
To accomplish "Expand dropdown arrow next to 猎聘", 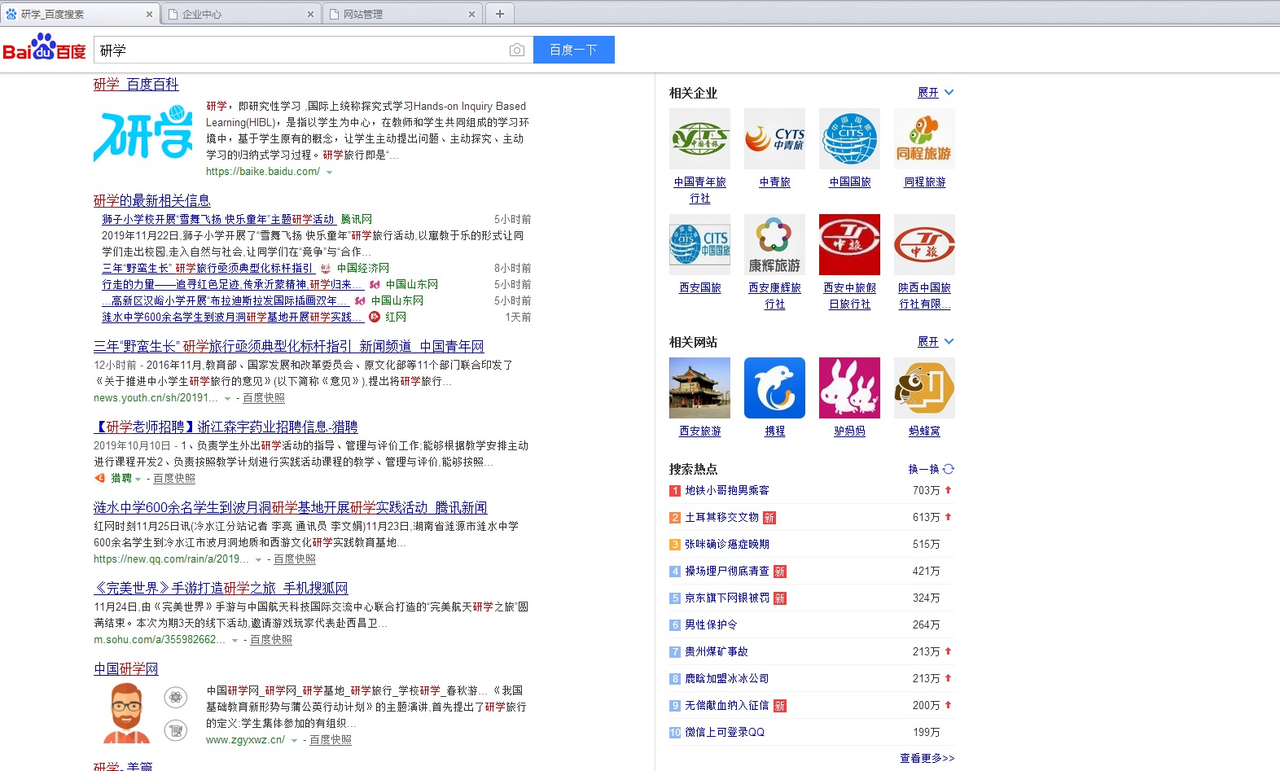I will pyautogui.click(x=138, y=480).
